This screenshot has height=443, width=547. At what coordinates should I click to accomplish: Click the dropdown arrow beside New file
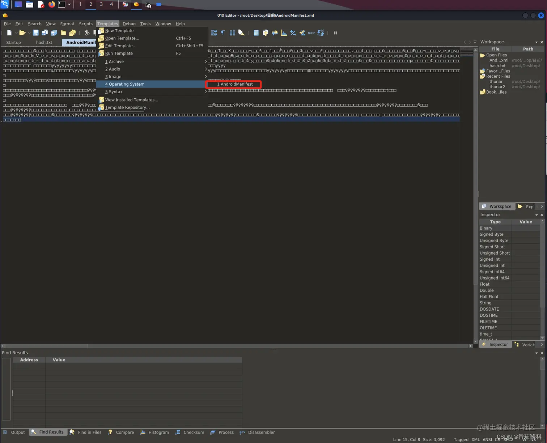[16, 33]
